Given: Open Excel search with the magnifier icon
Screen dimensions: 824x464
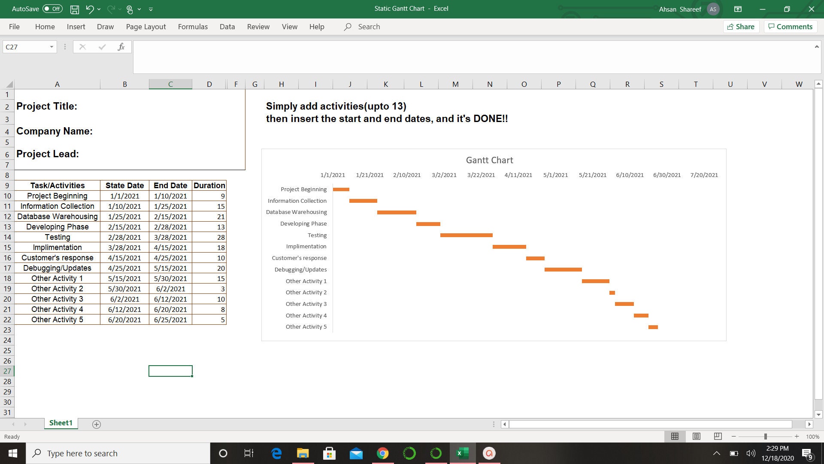Looking at the screenshot, I should tap(347, 27).
